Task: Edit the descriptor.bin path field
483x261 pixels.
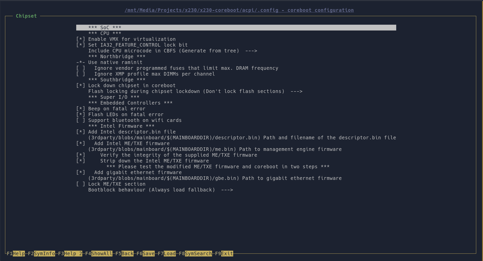Action: click(x=242, y=138)
